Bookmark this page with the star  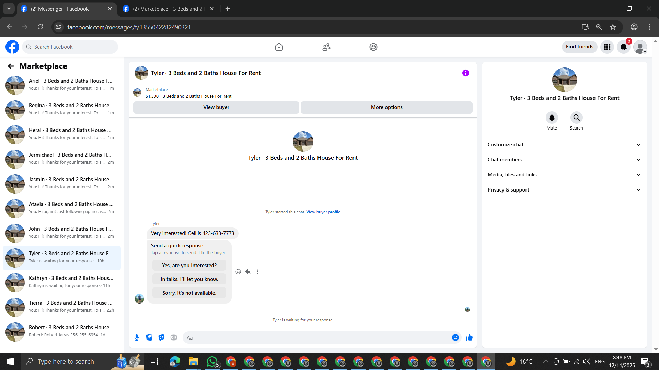click(x=613, y=27)
